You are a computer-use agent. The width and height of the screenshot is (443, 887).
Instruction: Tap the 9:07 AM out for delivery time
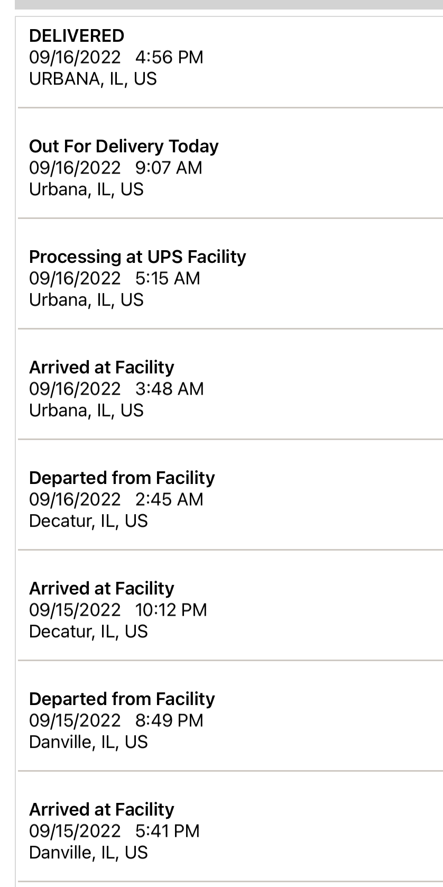[169, 168]
